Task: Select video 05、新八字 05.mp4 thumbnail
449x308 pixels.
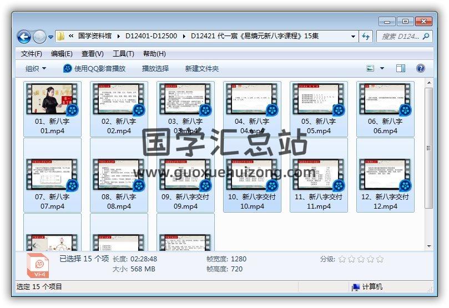Action: [319, 99]
